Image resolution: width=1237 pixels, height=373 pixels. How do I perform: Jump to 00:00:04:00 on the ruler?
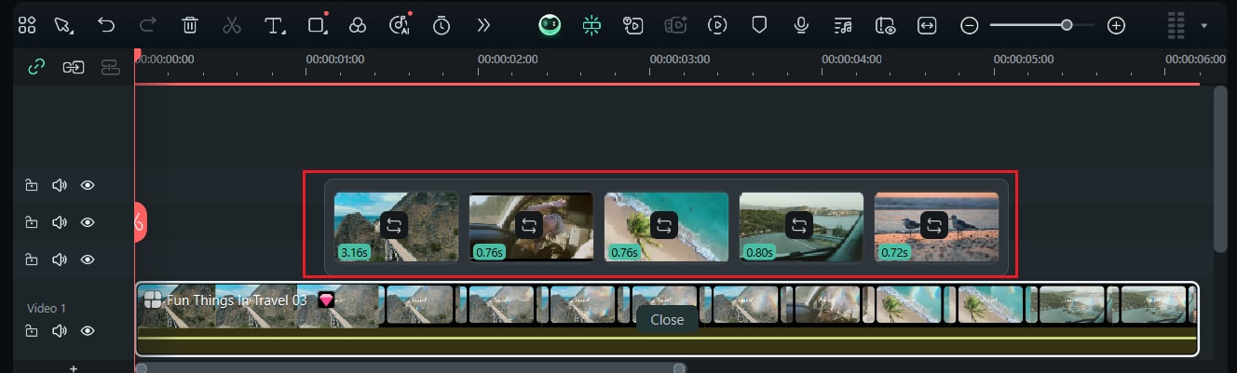click(851, 59)
